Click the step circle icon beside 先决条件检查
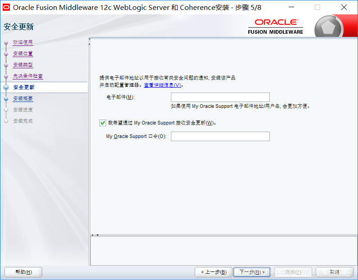The height and width of the screenshot is (280, 358). (6, 76)
